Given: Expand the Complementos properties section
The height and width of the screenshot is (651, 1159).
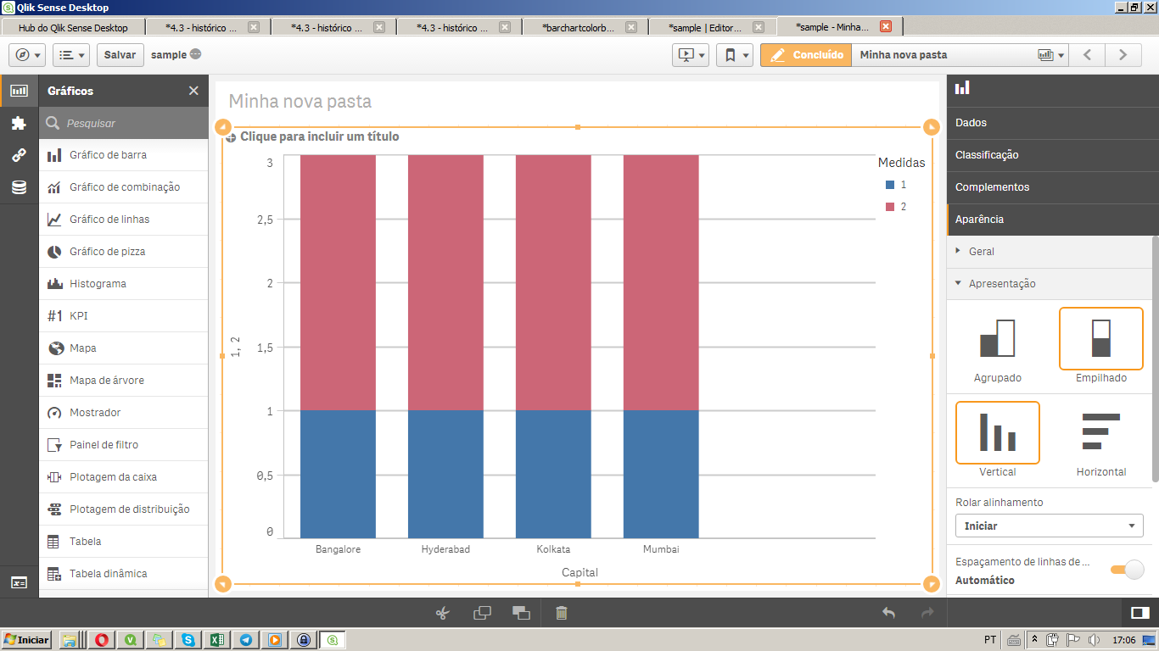Looking at the screenshot, I should point(1052,187).
